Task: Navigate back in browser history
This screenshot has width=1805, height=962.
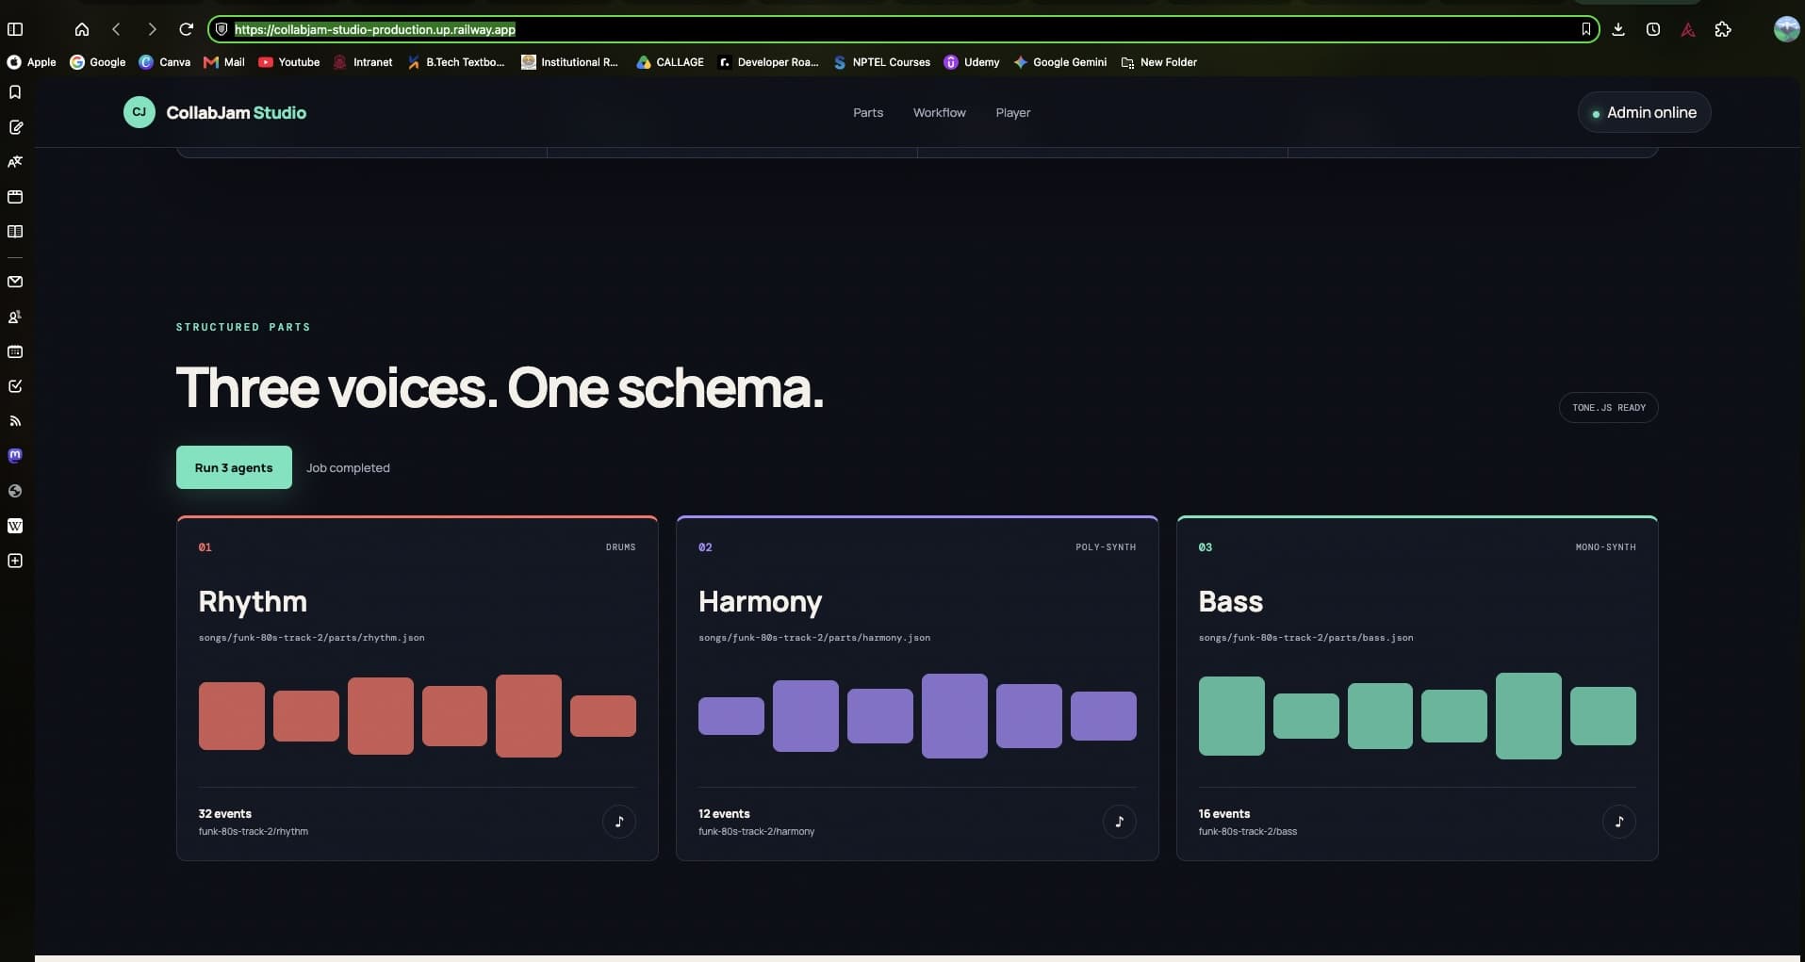Action: click(117, 29)
